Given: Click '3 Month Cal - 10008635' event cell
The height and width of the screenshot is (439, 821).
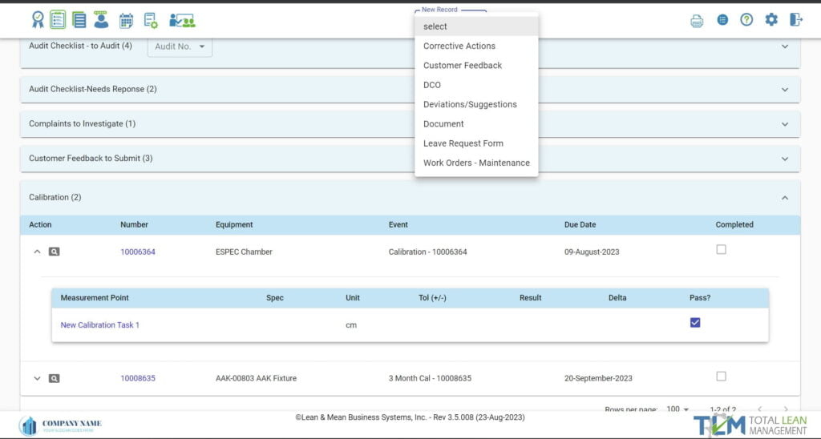Looking at the screenshot, I should point(430,378).
